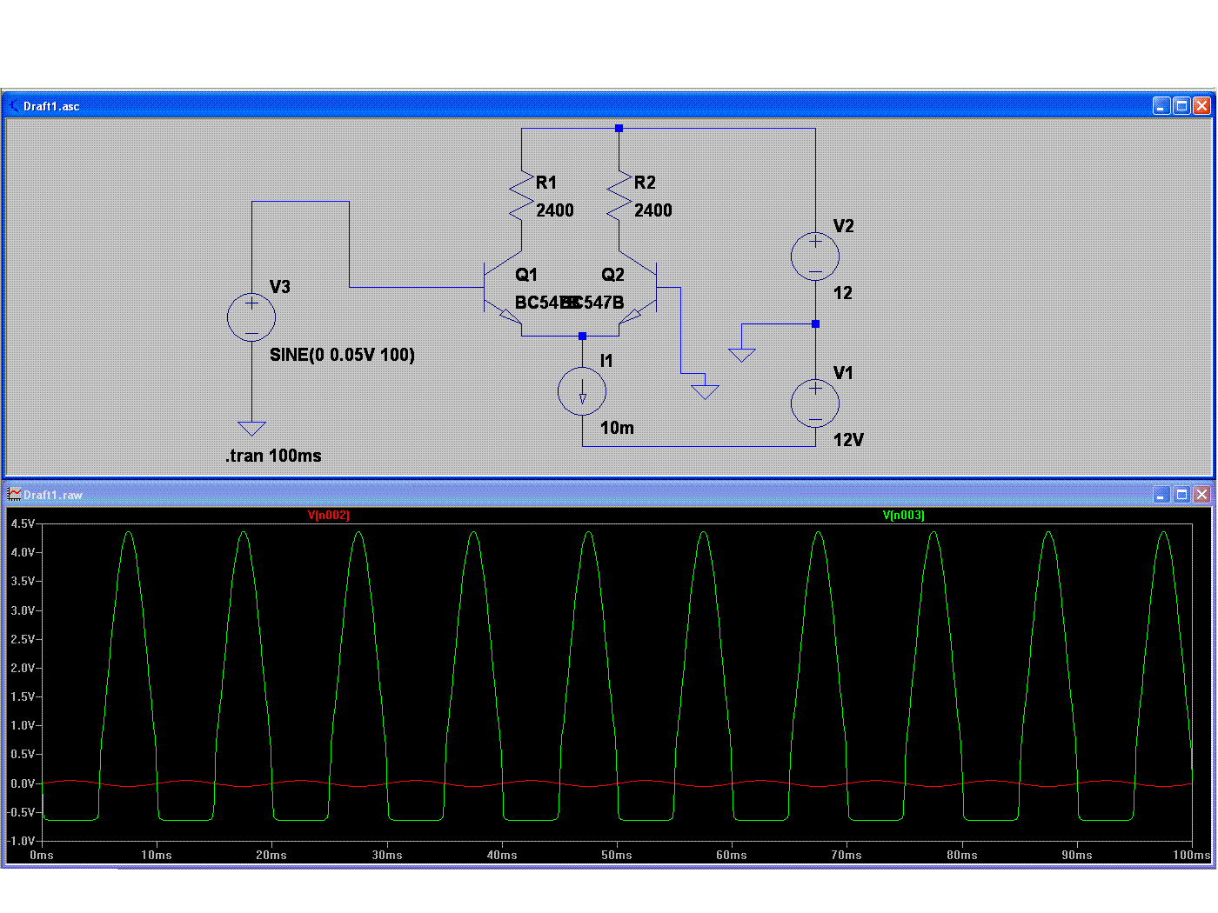This screenshot has height=913, width=1218.
Task: Minimize the Draft1.asc schematic window
Action: click(x=1161, y=106)
